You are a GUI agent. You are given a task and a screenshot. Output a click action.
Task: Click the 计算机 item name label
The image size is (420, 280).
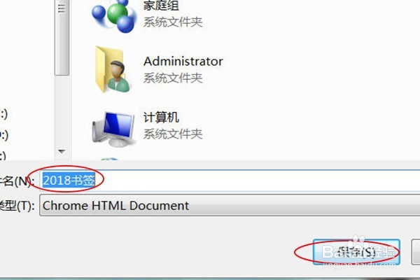coord(161,118)
